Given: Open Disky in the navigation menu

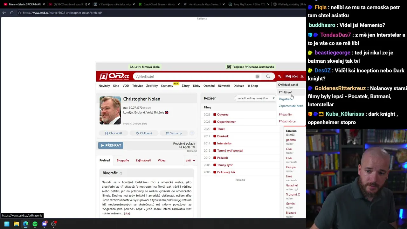Looking at the screenshot, I should [197, 86].
